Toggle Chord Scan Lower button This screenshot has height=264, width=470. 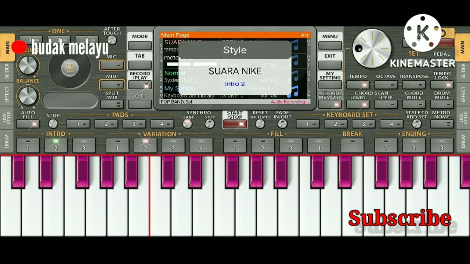(x=358, y=104)
